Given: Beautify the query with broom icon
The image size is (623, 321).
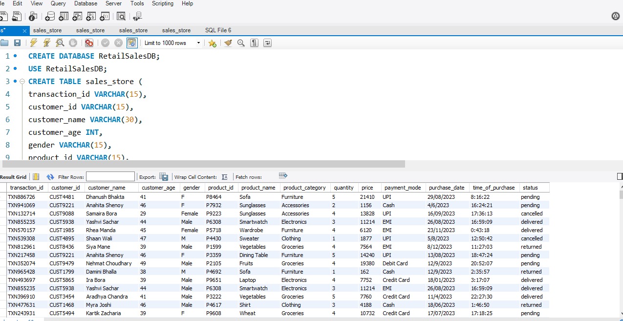Looking at the screenshot, I should point(228,43).
